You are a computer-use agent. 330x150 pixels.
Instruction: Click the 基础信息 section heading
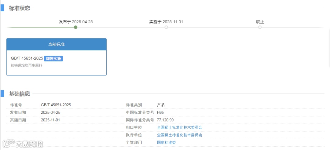pyautogui.click(x=19, y=94)
